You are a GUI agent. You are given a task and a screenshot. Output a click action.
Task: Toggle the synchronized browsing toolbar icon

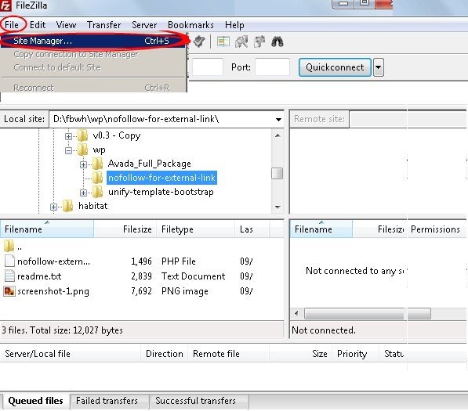click(259, 41)
